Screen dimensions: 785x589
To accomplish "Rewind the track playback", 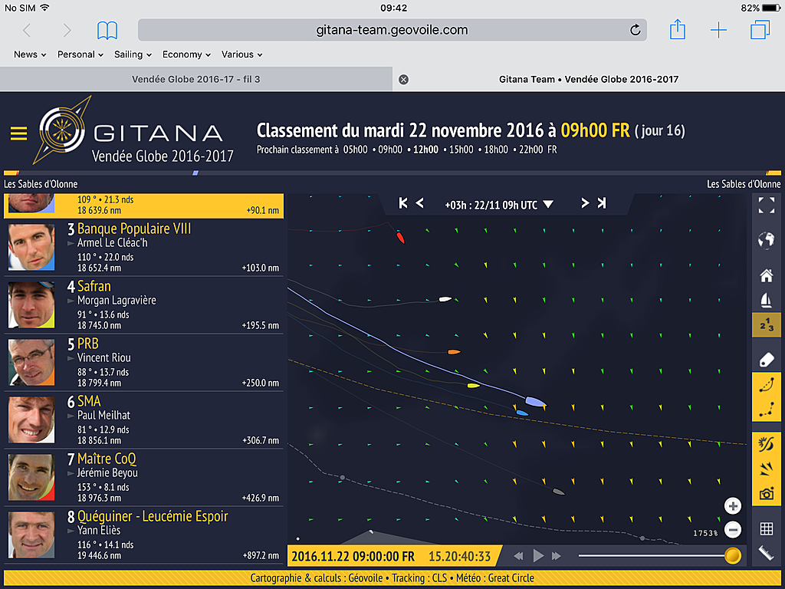I will point(519,556).
